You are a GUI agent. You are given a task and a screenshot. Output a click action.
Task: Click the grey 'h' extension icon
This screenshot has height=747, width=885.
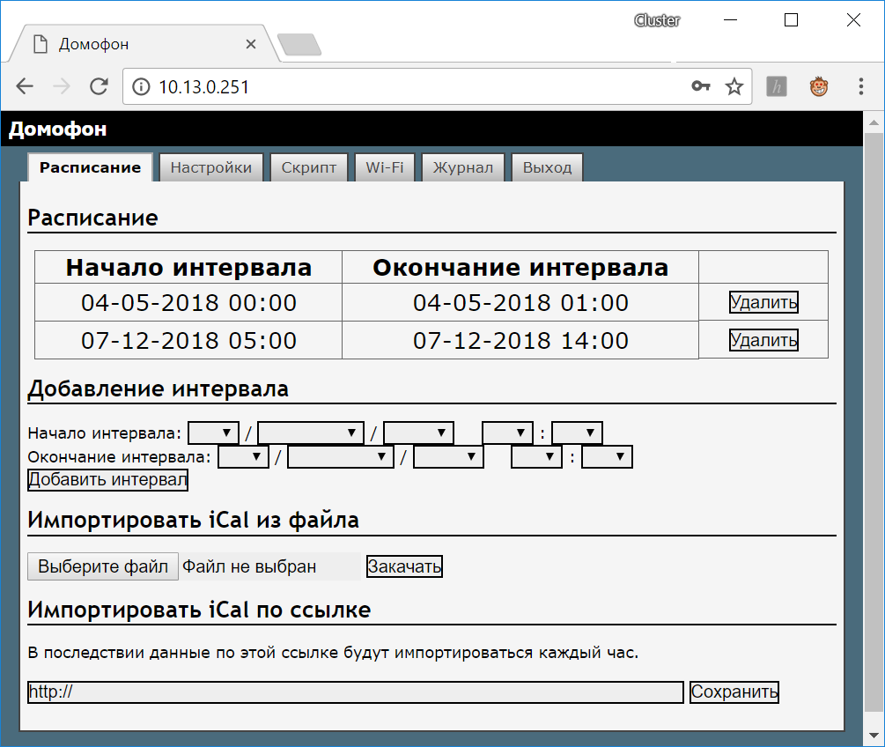[776, 86]
